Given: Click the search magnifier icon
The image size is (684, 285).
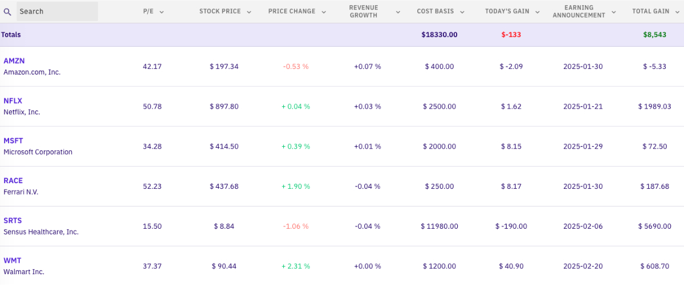Looking at the screenshot, I should click(7, 11).
